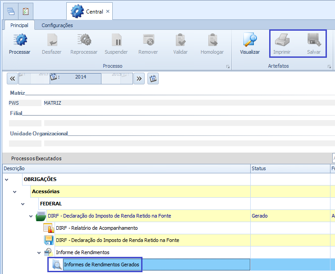This screenshot has width=335, height=274.
Task: Click the Reprocessar toolbar icon
Action: coord(83,41)
